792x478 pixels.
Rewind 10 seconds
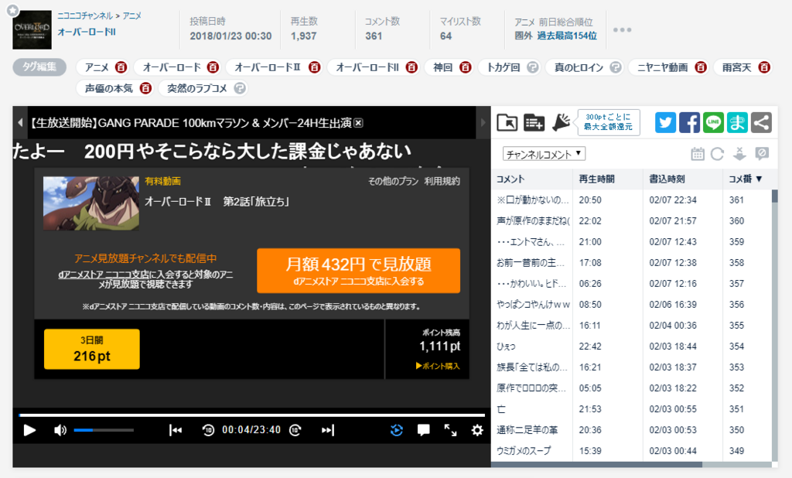click(x=208, y=430)
